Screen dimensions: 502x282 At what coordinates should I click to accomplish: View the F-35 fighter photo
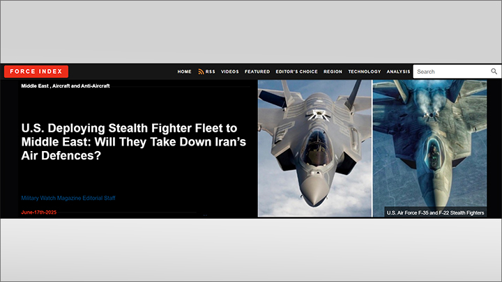314,148
